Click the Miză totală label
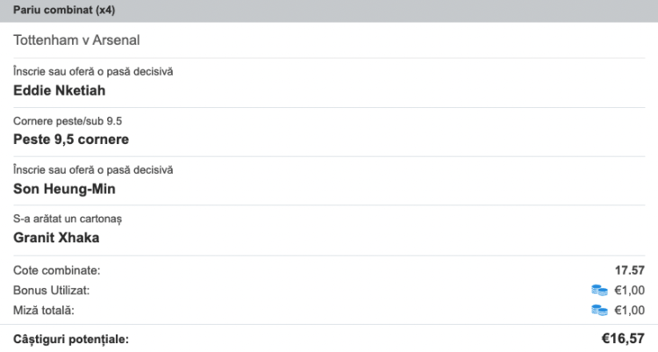Viewport: 658px width, 352px height. tap(44, 311)
